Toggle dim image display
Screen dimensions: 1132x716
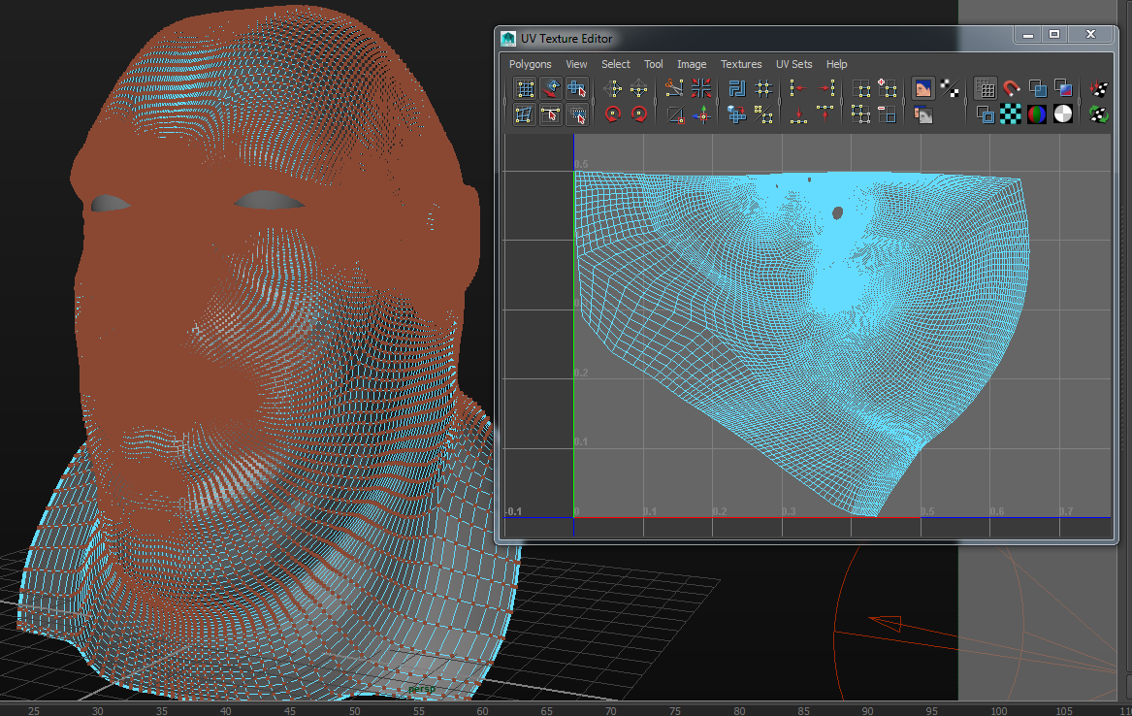click(922, 114)
